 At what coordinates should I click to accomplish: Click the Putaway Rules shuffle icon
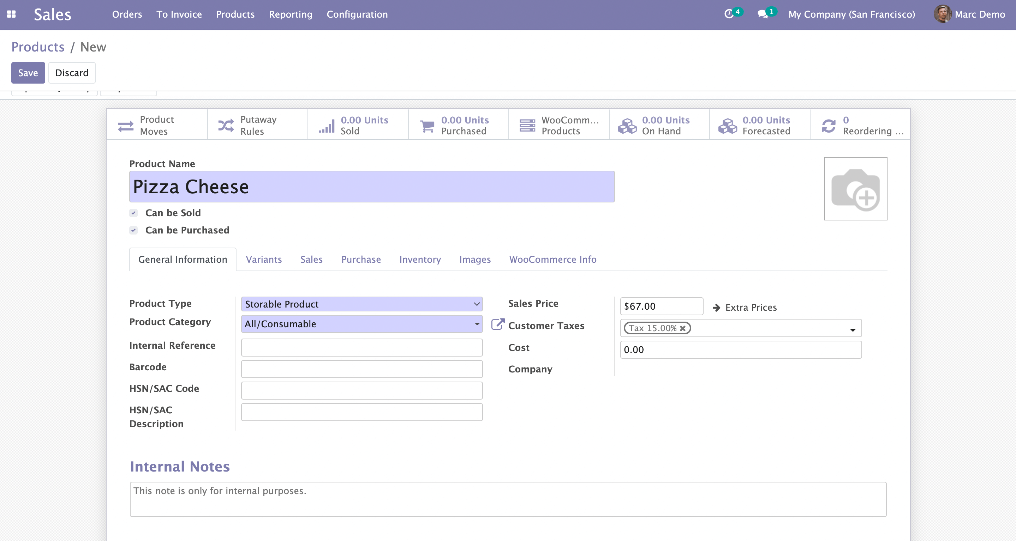[226, 126]
